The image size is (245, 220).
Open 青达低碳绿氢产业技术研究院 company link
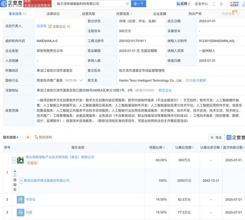(60, 157)
